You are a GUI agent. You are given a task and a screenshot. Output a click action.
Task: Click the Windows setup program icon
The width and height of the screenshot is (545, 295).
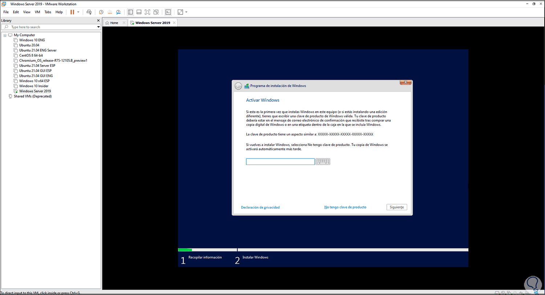coord(247,86)
